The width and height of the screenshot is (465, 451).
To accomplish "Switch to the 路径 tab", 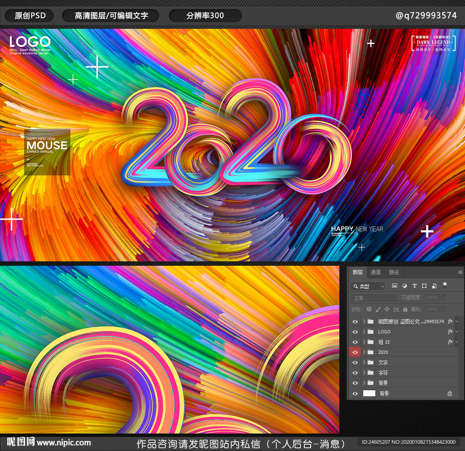I will tap(394, 273).
